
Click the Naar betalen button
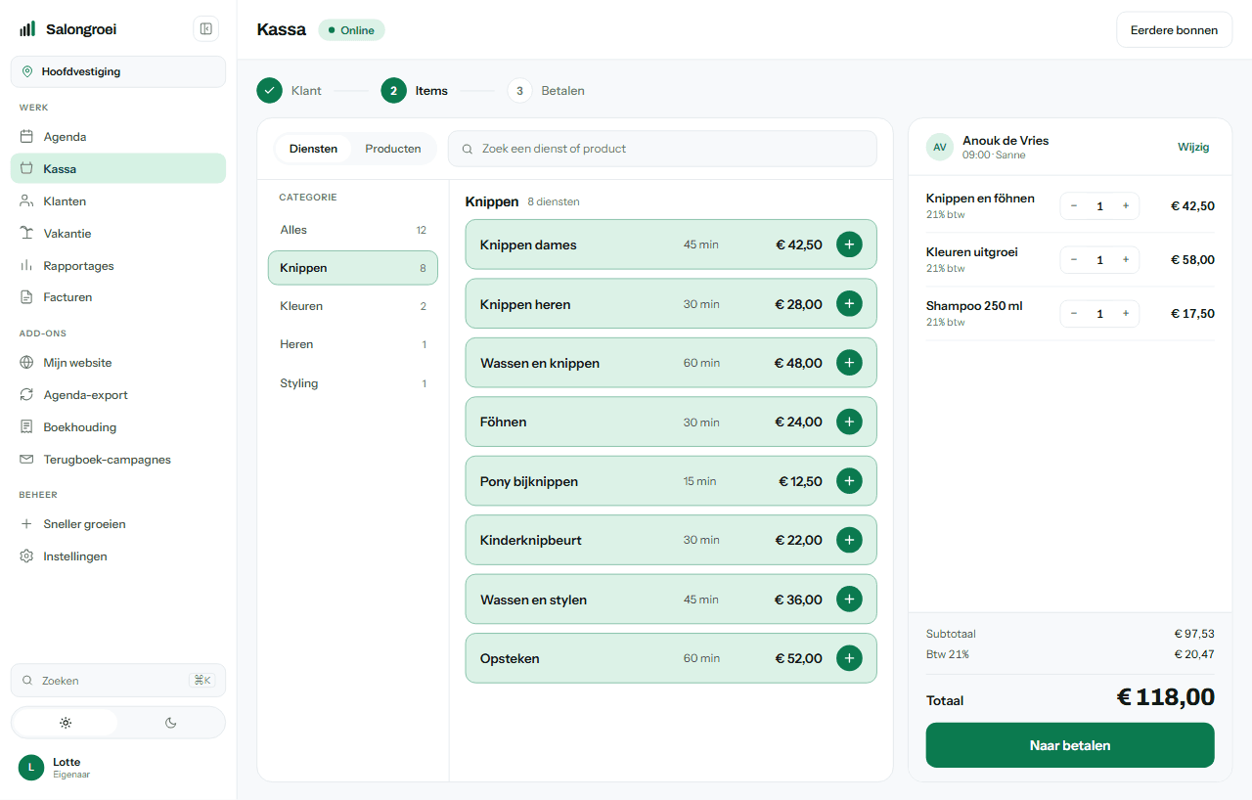pyautogui.click(x=1070, y=745)
